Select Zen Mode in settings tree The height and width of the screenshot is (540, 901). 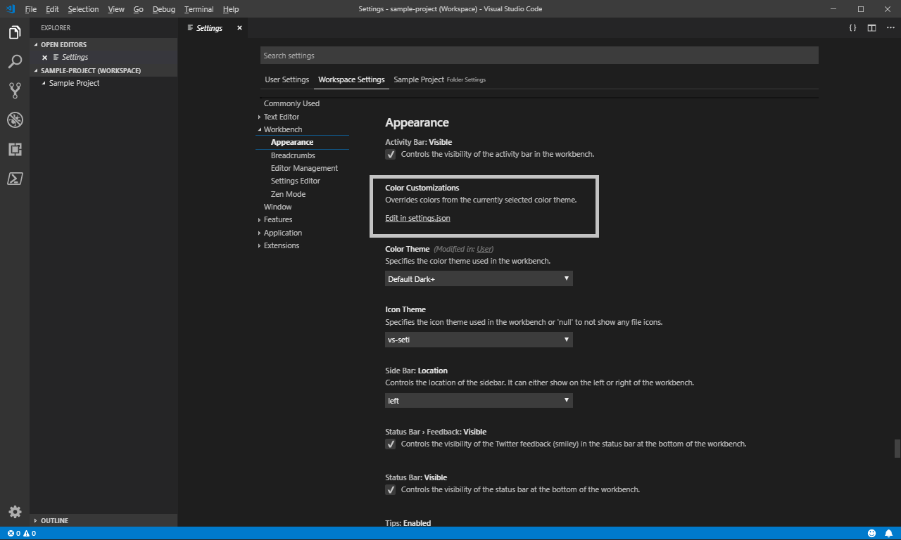coord(288,194)
